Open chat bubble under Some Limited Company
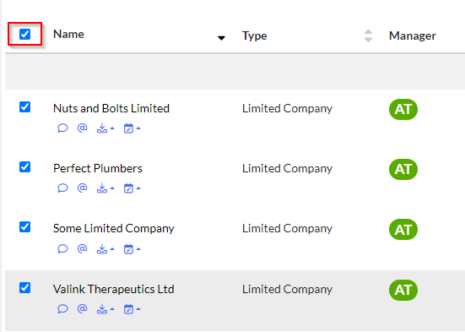 (62, 248)
